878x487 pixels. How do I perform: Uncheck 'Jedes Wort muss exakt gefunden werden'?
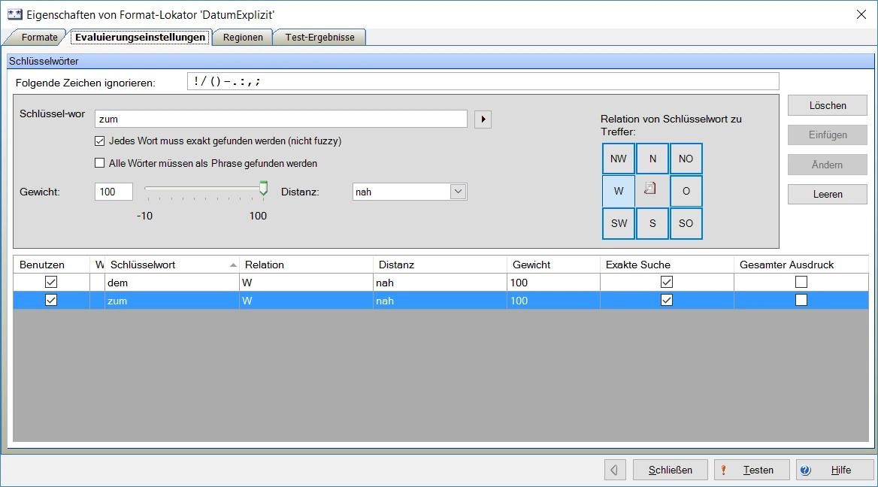(x=100, y=141)
